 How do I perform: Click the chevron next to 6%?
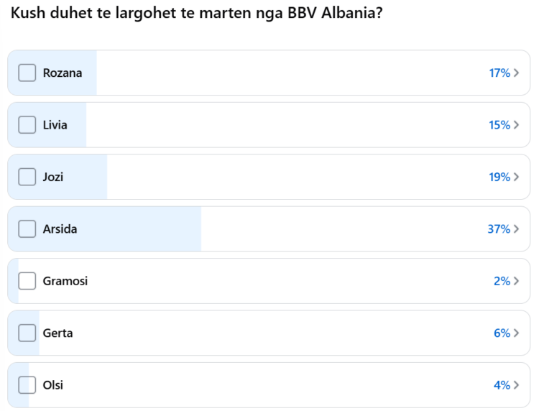tap(516, 333)
